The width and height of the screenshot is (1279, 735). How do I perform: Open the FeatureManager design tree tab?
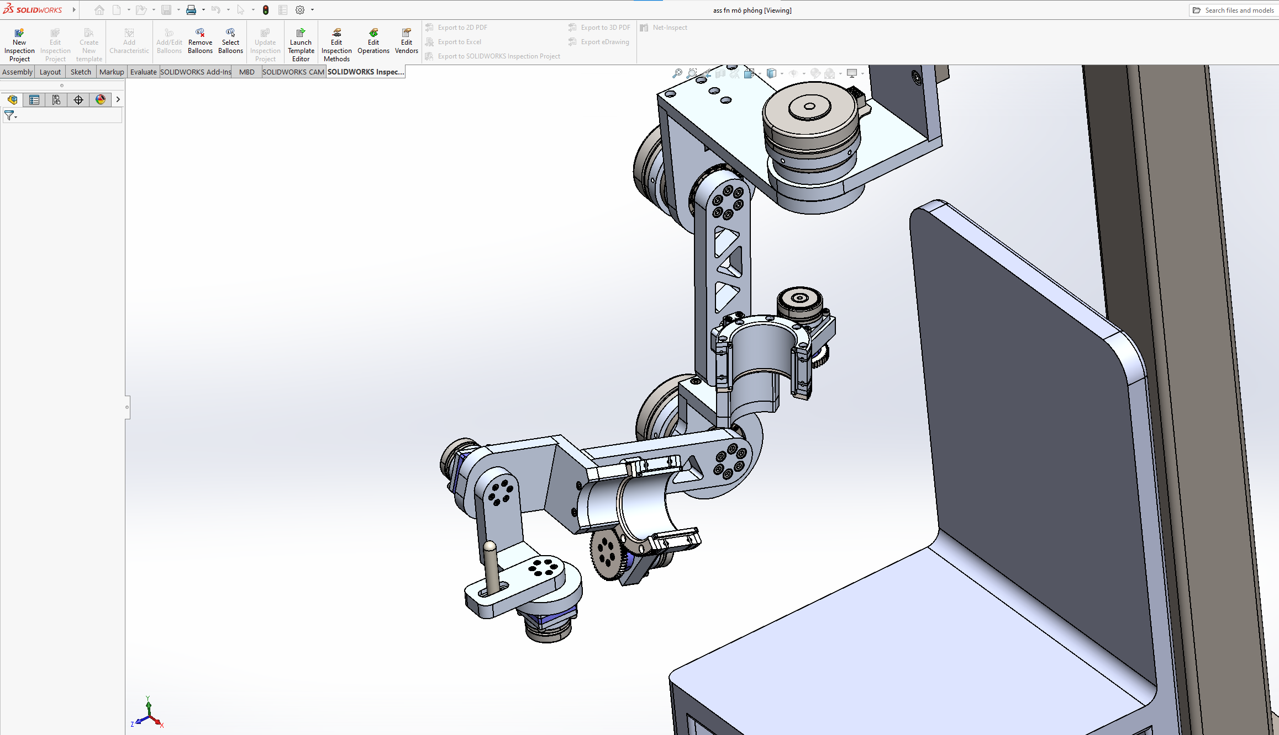click(12, 100)
